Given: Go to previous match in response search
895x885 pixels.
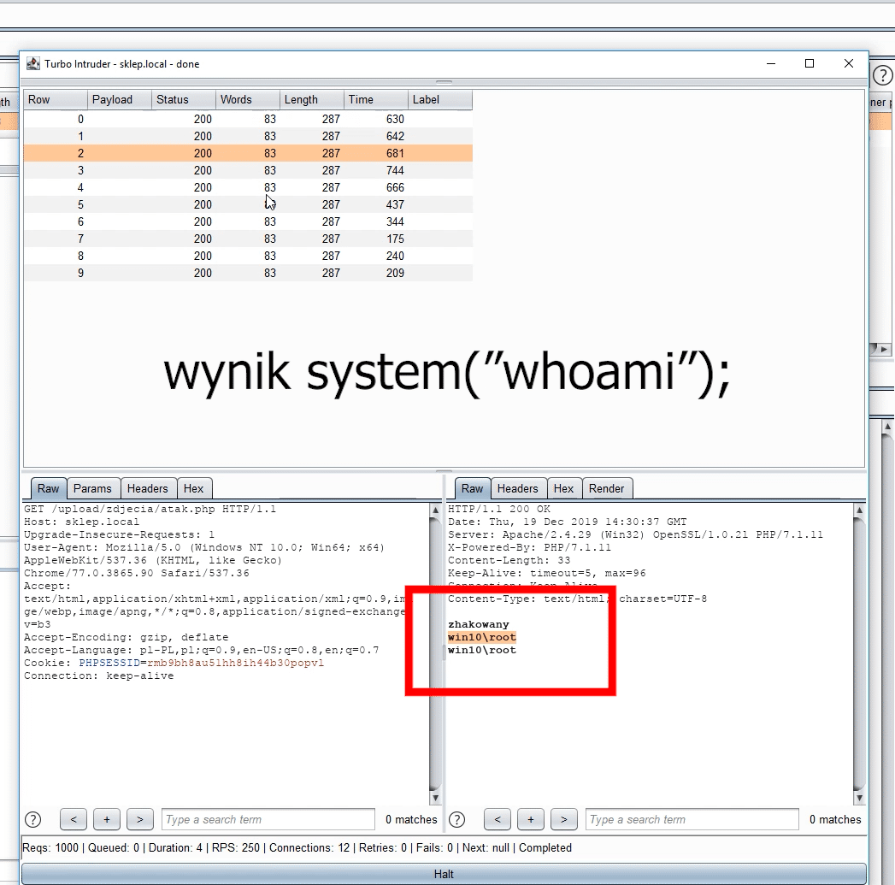Looking at the screenshot, I should point(498,819).
